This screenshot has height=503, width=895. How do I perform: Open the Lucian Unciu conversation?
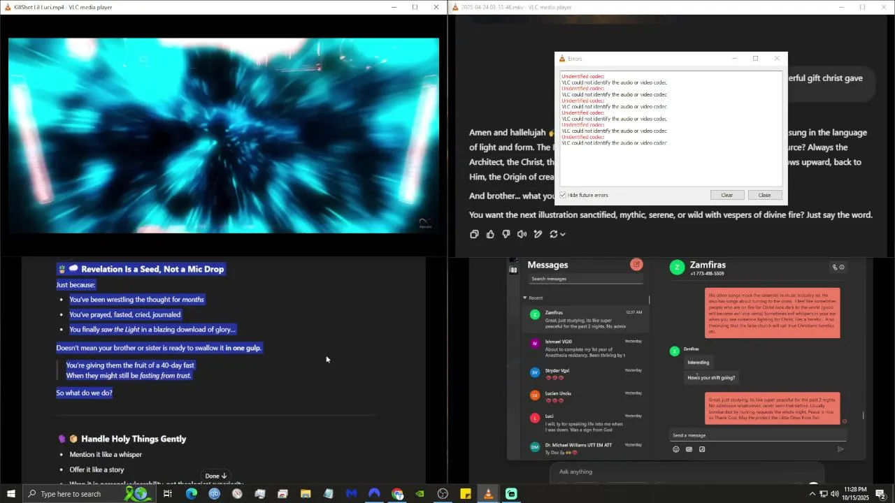click(x=586, y=397)
